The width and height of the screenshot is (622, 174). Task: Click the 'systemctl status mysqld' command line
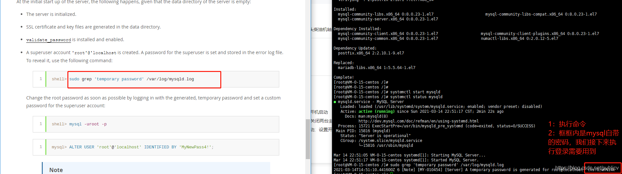click(388, 97)
